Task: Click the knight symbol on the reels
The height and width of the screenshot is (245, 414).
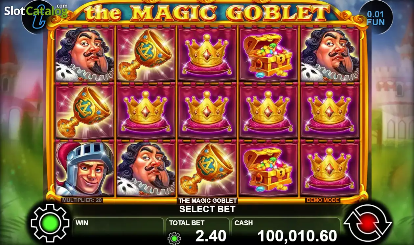Action: [x=85, y=169]
